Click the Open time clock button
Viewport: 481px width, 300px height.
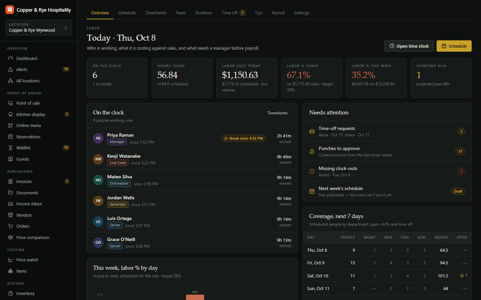(409, 46)
